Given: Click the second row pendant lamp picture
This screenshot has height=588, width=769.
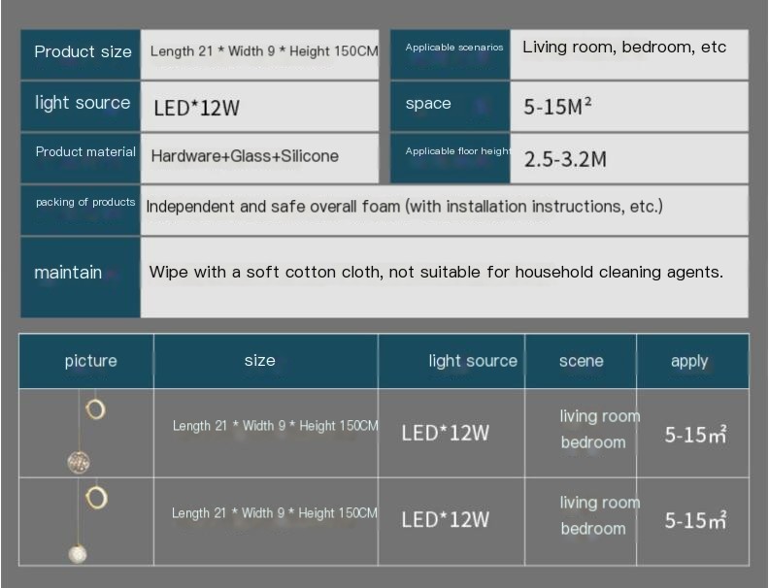Looking at the screenshot, I should (x=86, y=522).
